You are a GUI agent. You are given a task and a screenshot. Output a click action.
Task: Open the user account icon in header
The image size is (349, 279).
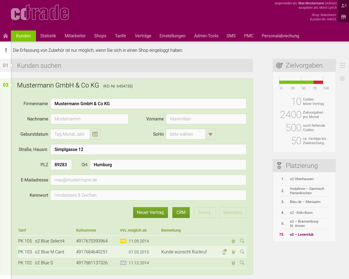point(344,5)
